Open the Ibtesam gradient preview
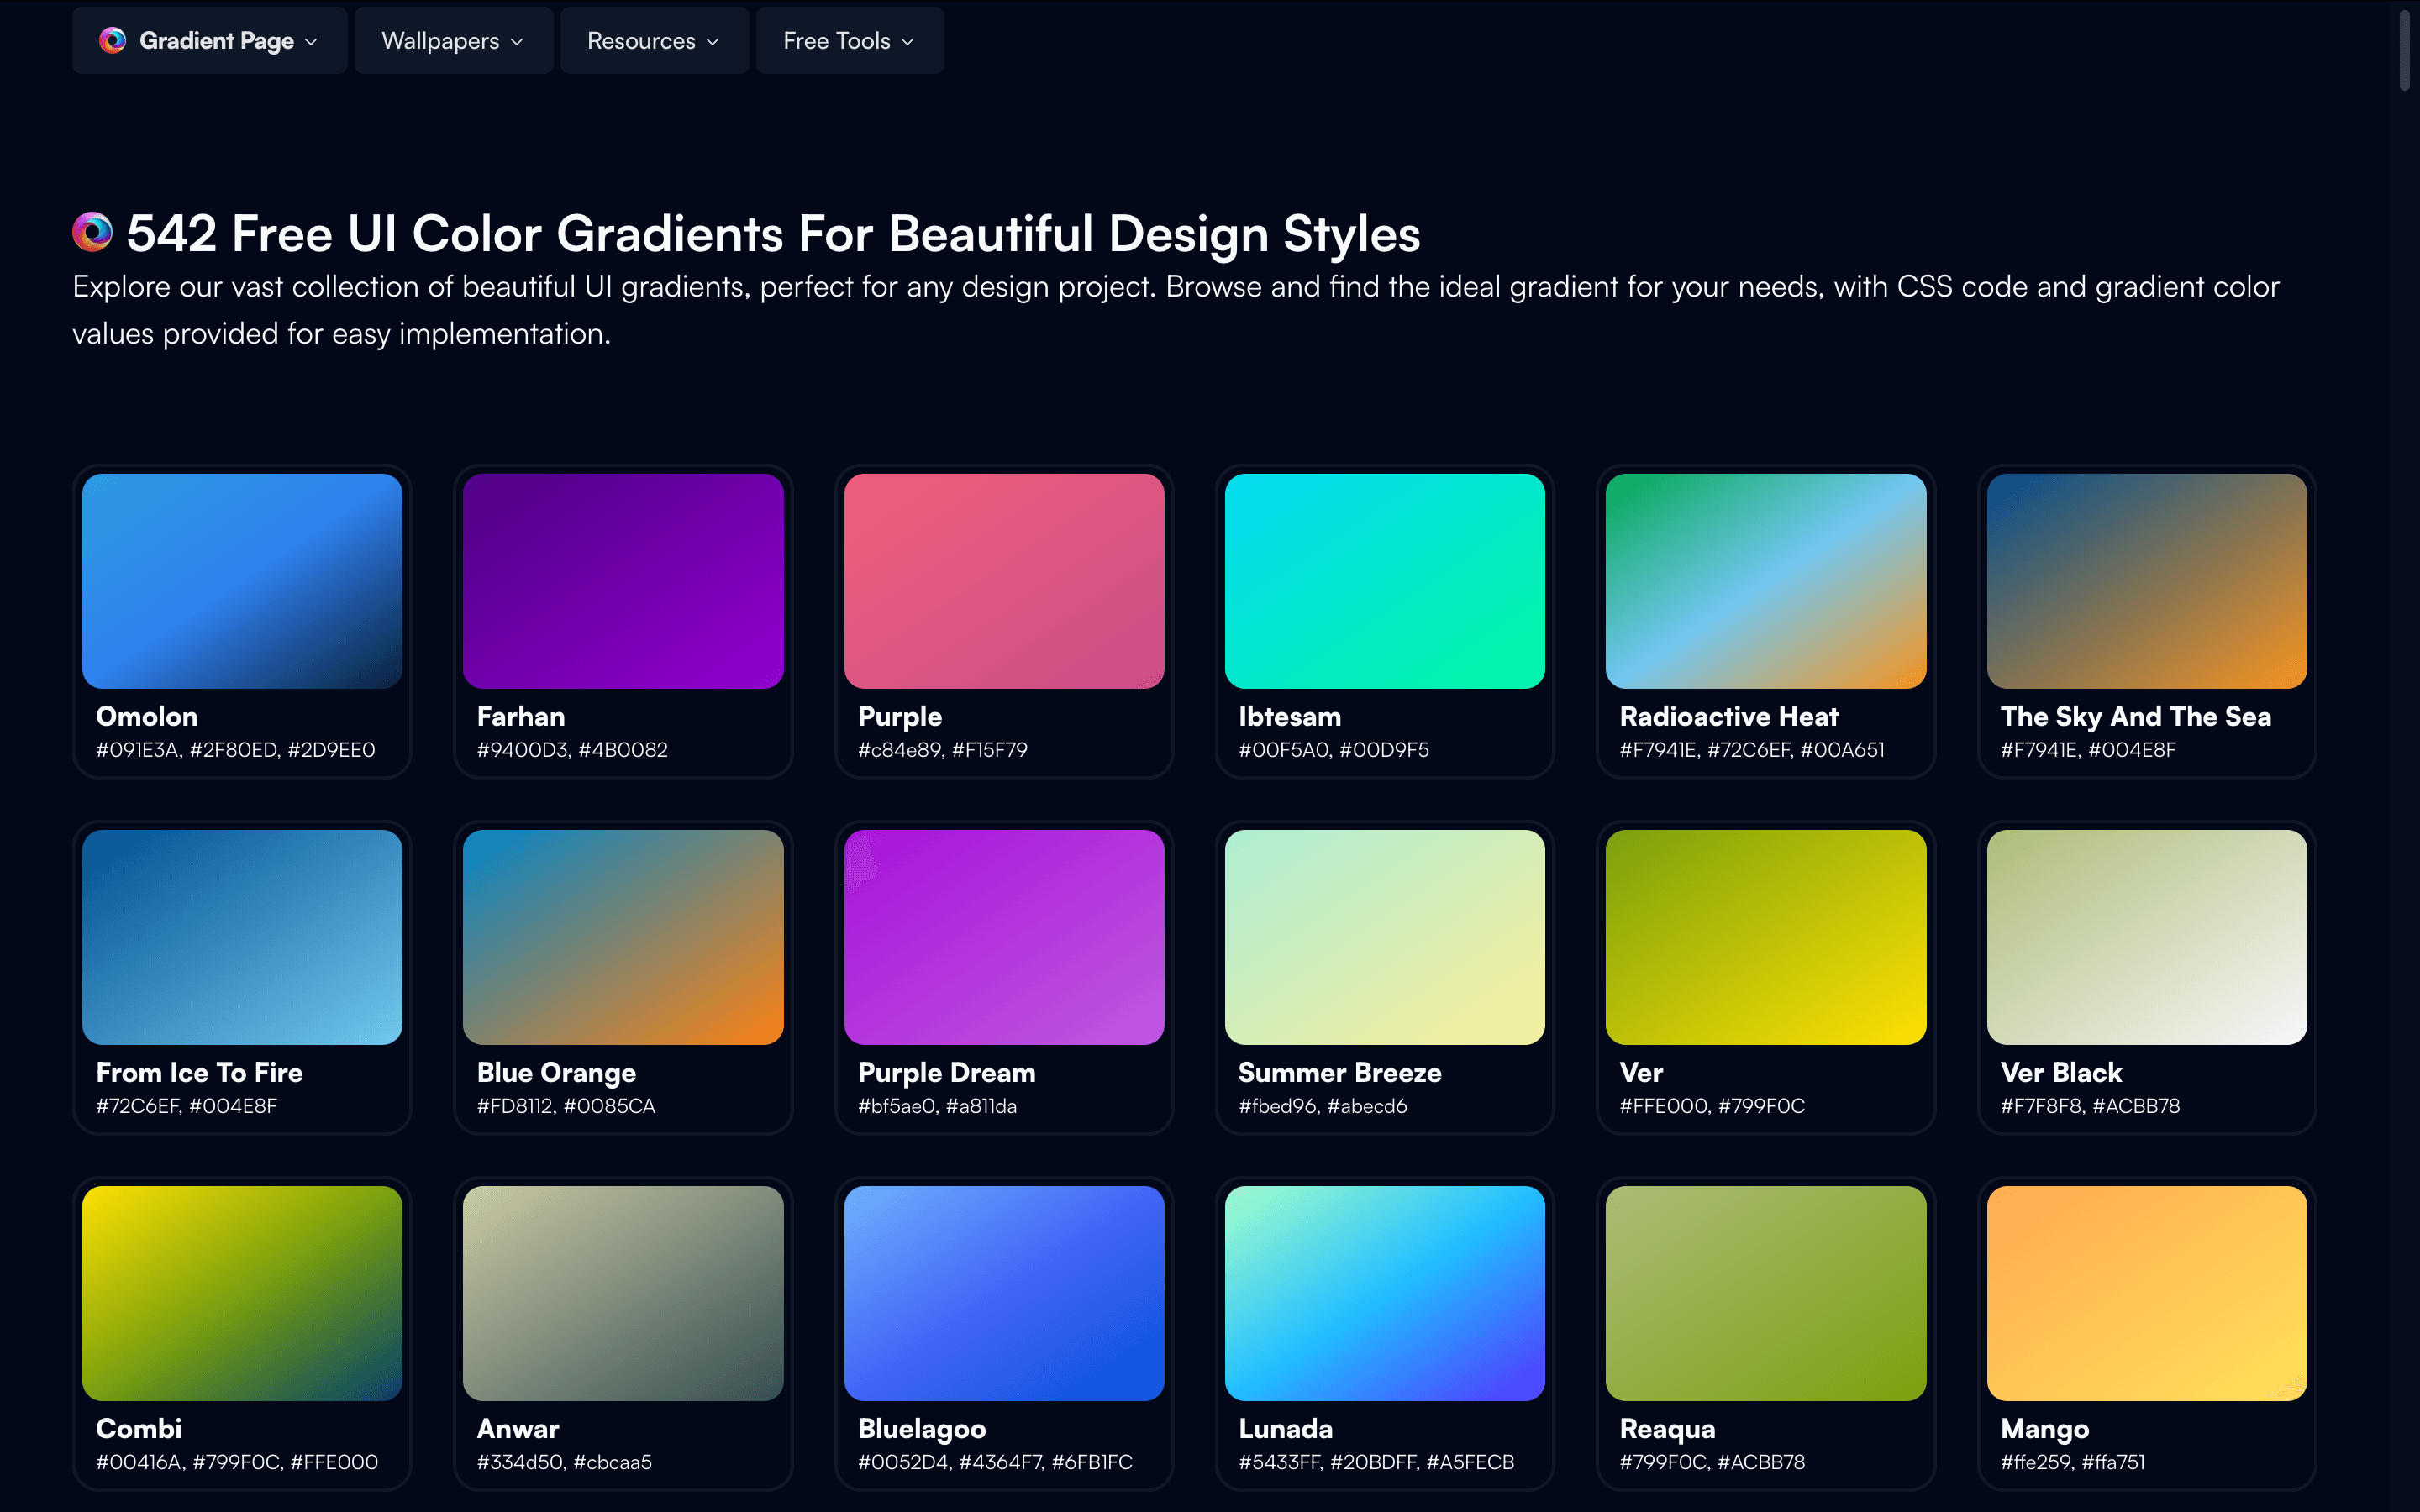Image resolution: width=2420 pixels, height=1512 pixels. point(1385,581)
